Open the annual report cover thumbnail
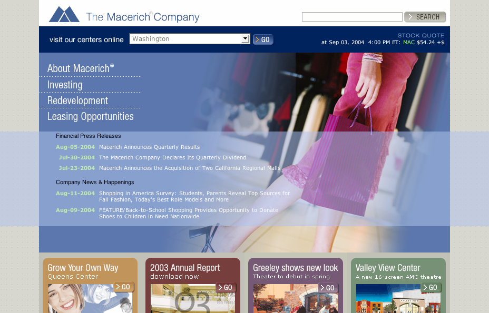489x313 pixels. (193, 298)
